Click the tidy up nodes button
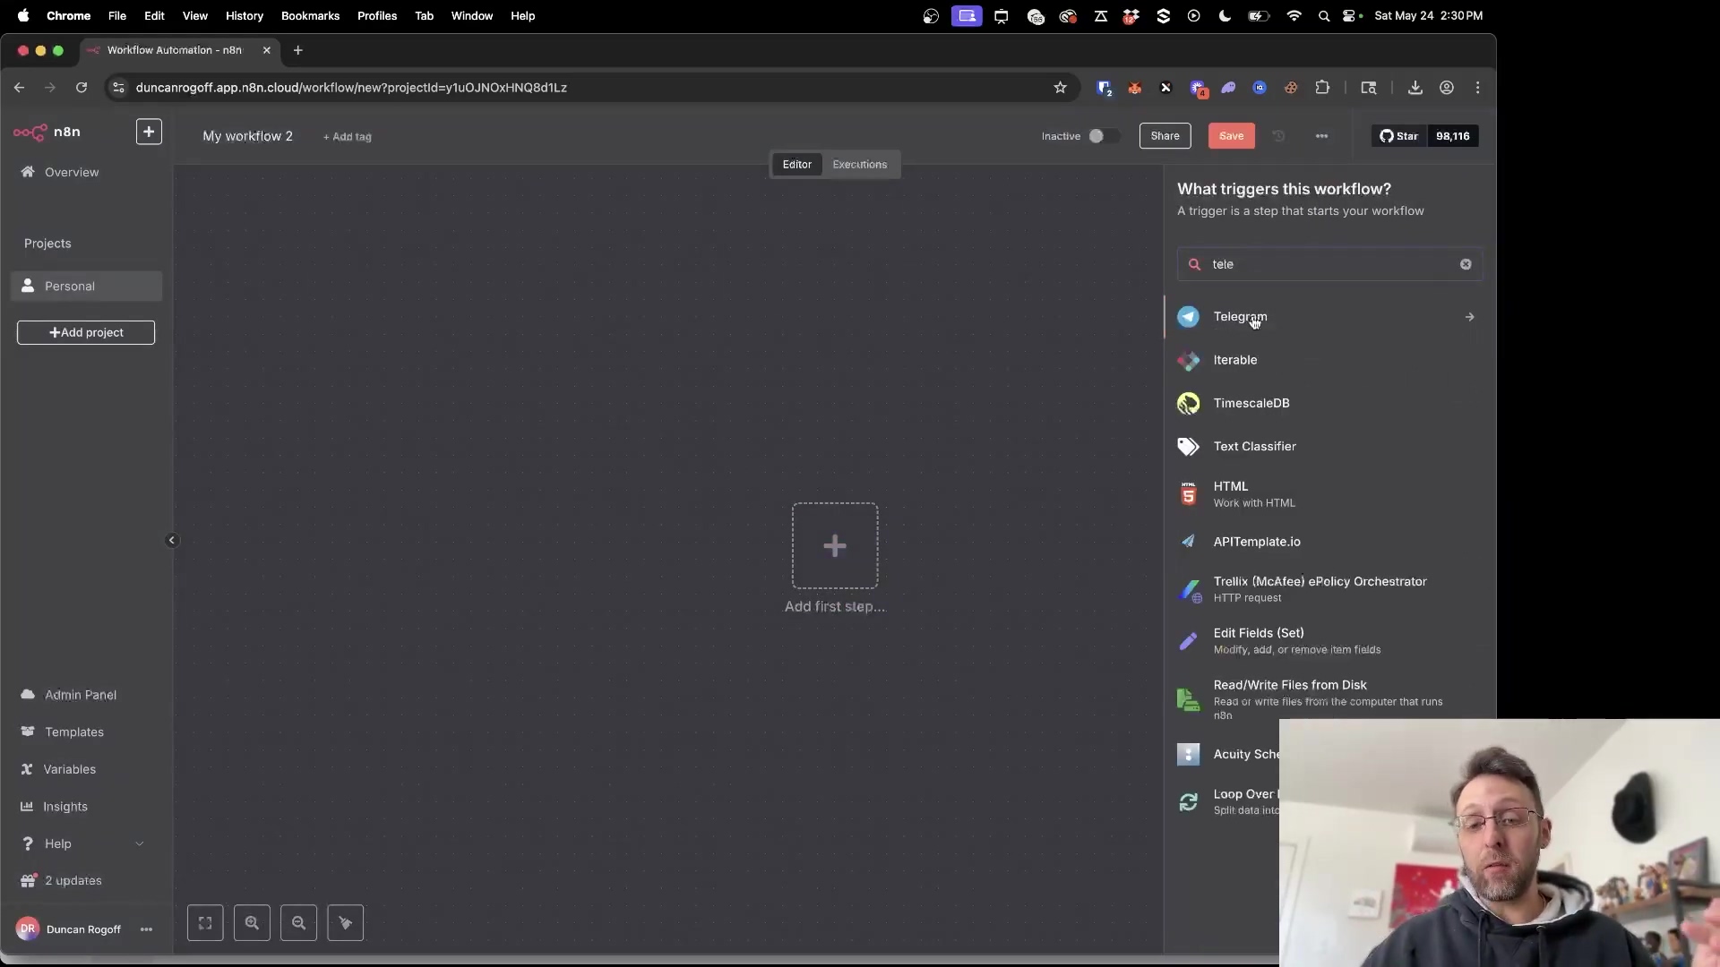This screenshot has width=1720, height=967. [x=345, y=923]
